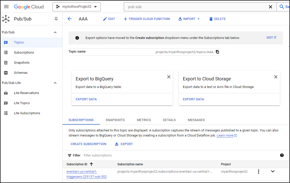
Task: Click the EXPORT button with the upload icon
Action: [124, 144]
